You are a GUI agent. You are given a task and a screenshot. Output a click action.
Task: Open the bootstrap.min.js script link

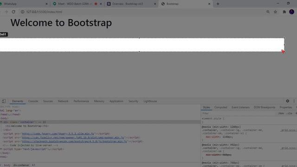[x=74, y=141]
